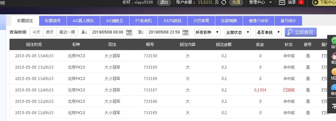
Task: Click the 充值 recharge button
Action: pos(236,2)
